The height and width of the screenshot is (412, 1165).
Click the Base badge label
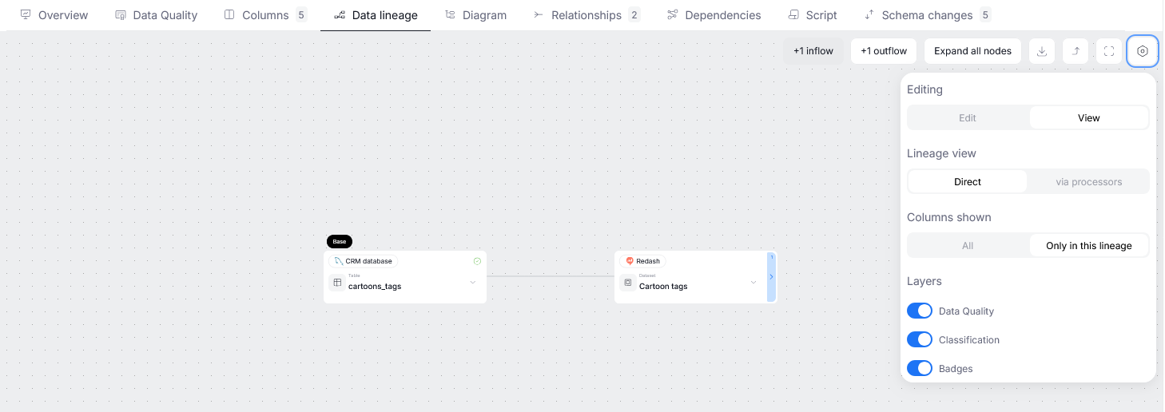click(x=340, y=241)
